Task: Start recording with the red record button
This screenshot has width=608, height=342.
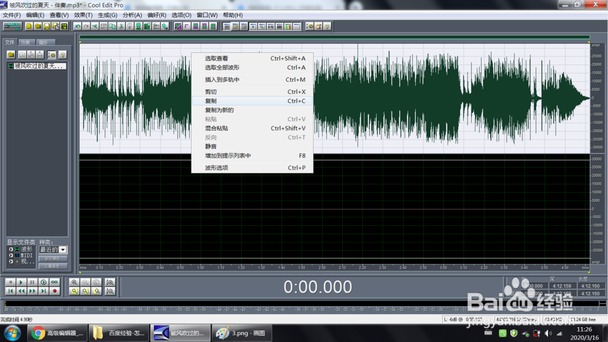Action: tap(54, 291)
